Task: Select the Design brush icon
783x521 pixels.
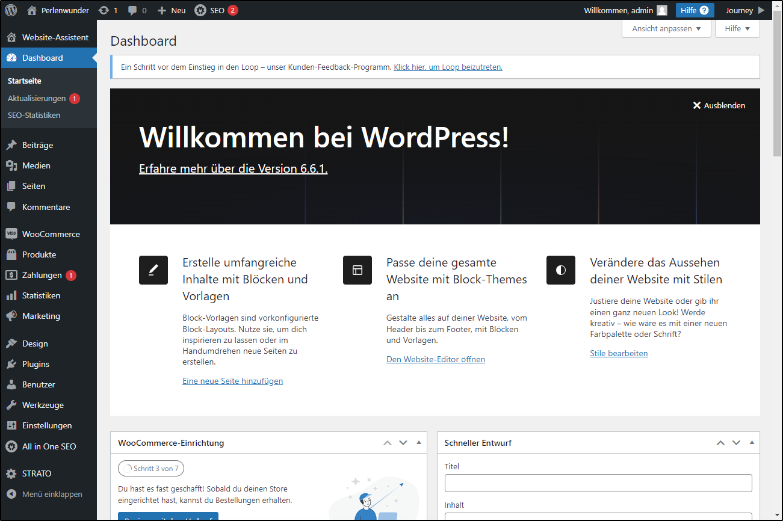Action: pyautogui.click(x=13, y=343)
